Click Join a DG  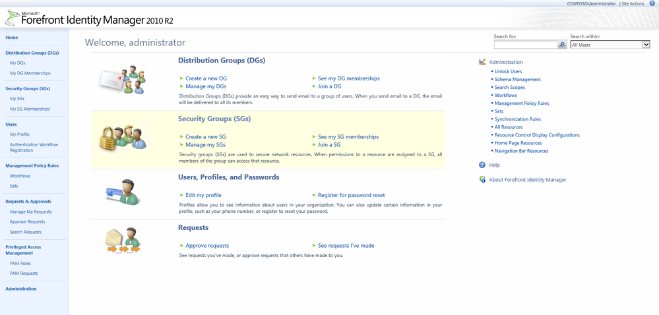point(330,86)
